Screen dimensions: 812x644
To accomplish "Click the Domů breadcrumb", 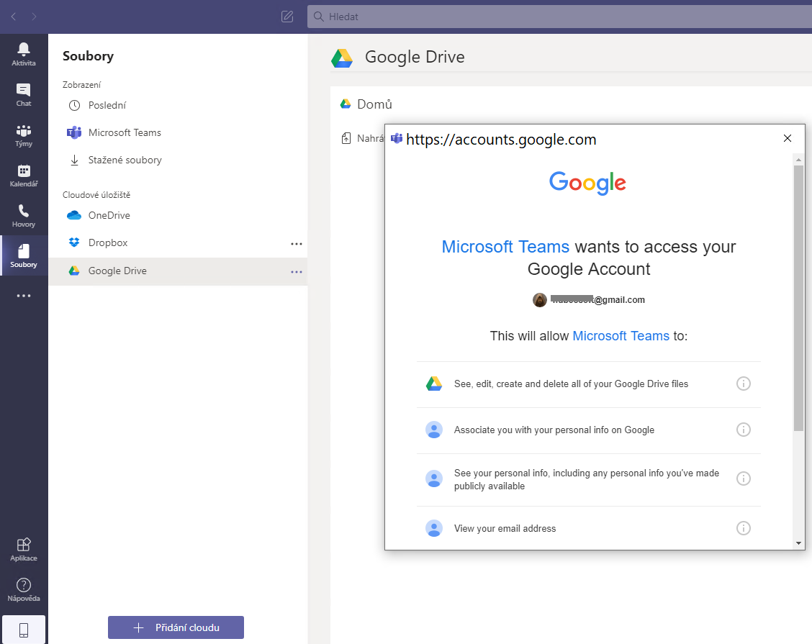I will coord(374,104).
